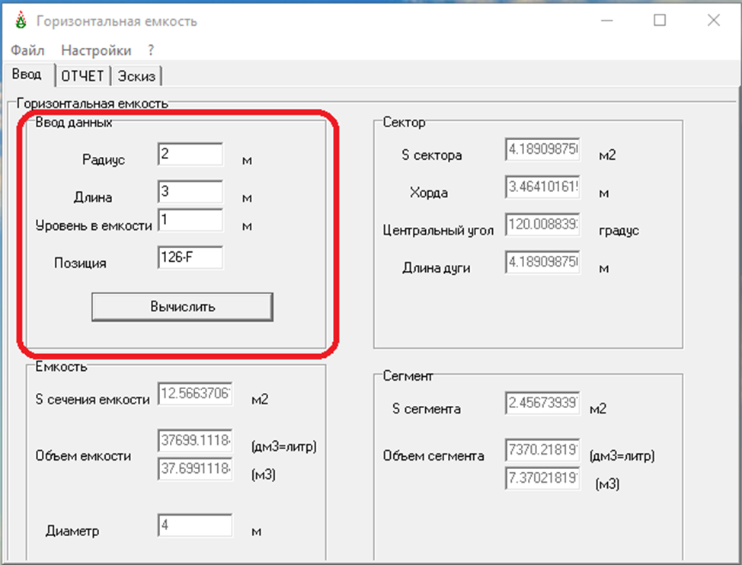The width and height of the screenshot is (742, 565).
Task: Click the S сегмента result field
Action: [x=542, y=403]
